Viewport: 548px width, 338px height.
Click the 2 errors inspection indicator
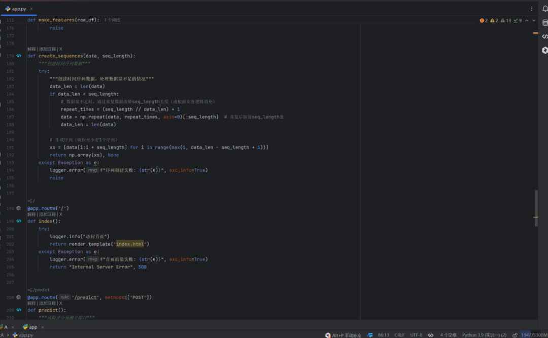coord(484,20)
